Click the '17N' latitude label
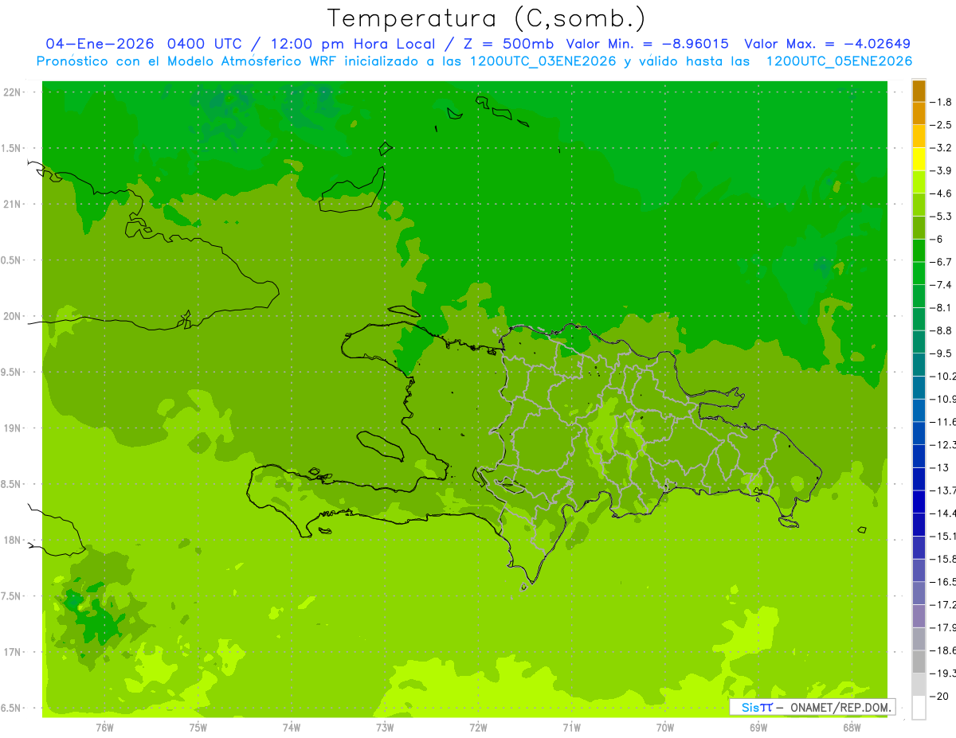 (12, 652)
